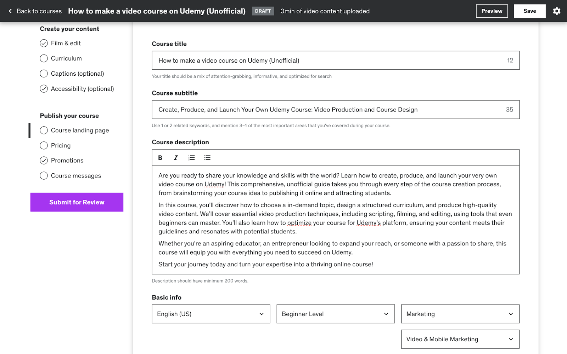Open the settings gear in the top bar
The image size is (567, 354).
(x=556, y=11)
